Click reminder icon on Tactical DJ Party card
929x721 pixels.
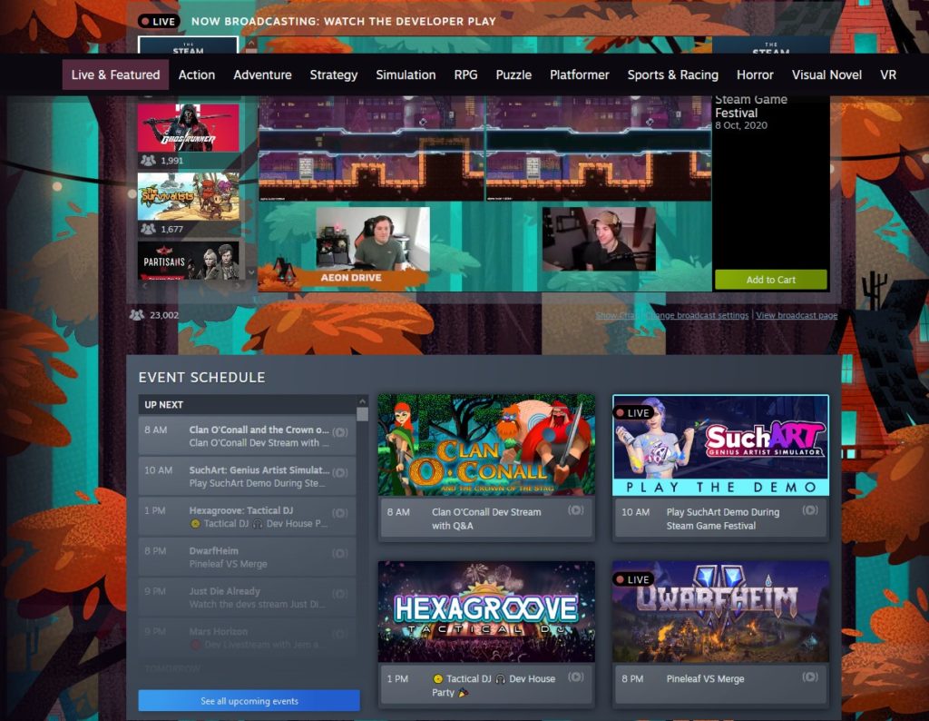(x=576, y=677)
